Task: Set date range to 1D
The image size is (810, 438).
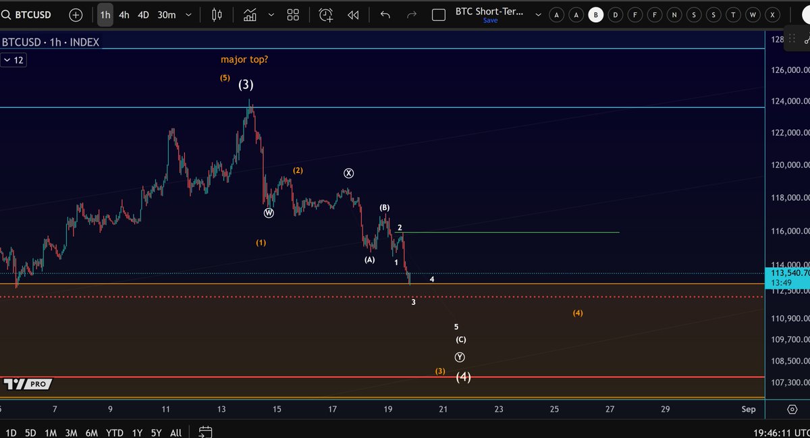Action: 11,432
